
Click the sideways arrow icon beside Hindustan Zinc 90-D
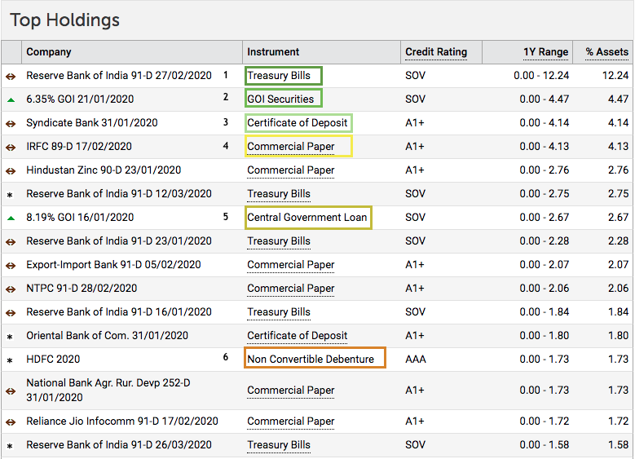click(11, 171)
